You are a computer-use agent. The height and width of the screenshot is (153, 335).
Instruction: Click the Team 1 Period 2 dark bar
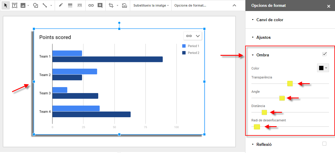click(107, 59)
